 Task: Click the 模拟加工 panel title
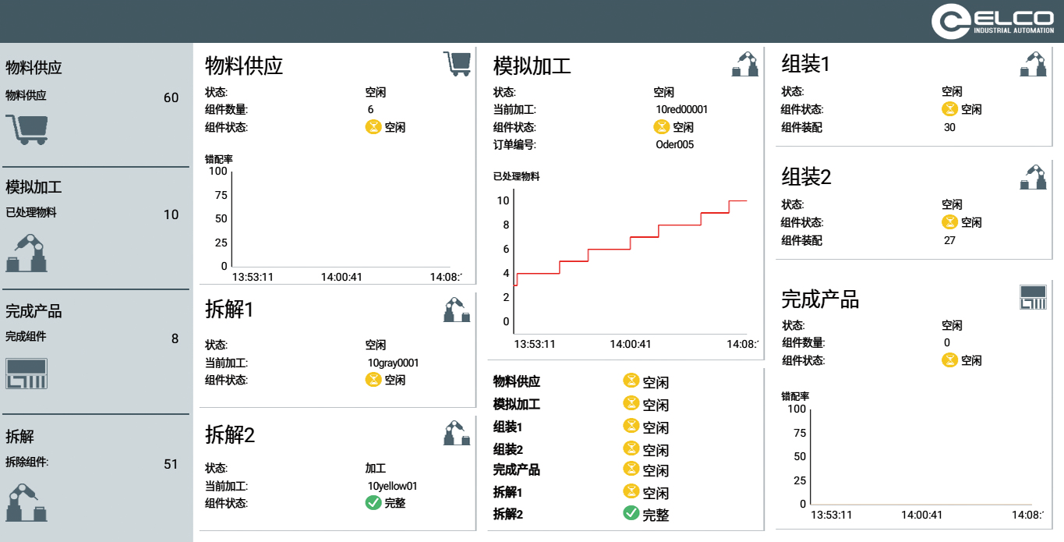coord(532,66)
